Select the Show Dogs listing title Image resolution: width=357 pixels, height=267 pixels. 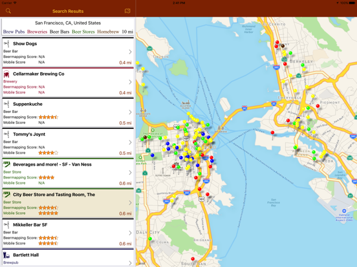coord(25,44)
